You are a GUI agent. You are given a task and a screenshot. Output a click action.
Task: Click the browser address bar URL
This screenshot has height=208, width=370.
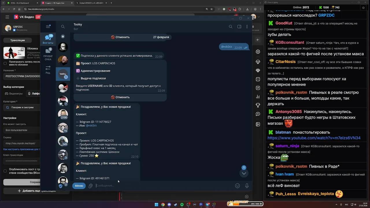[41, 9]
